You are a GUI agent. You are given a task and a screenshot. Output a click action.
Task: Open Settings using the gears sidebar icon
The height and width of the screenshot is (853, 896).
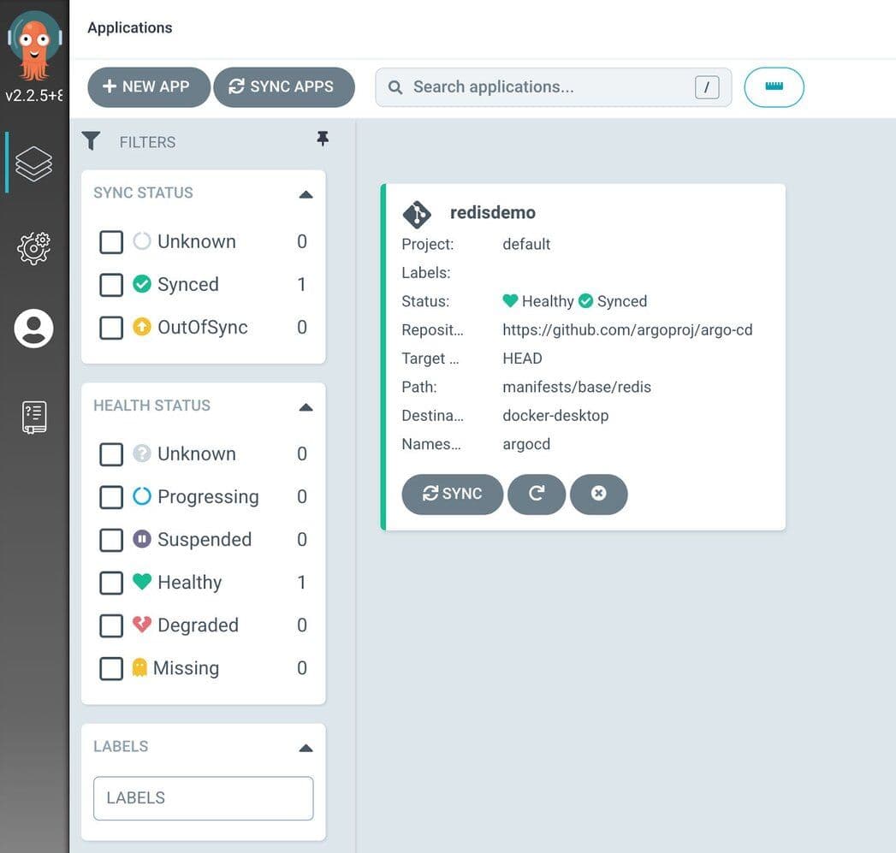pyautogui.click(x=34, y=248)
